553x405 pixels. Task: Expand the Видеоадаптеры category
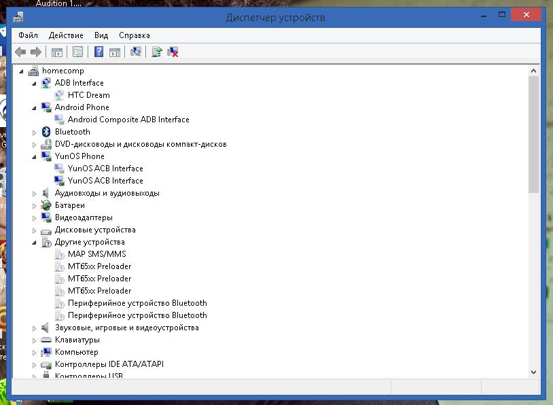(x=34, y=217)
